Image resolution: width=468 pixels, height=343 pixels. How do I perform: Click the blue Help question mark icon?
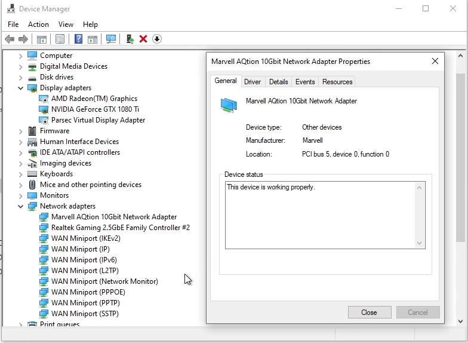pyautogui.click(x=79, y=39)
